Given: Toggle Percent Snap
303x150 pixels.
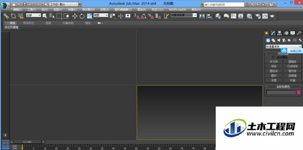Looking at the screenshot, I should pyautogui.click(x=151, y=16).
